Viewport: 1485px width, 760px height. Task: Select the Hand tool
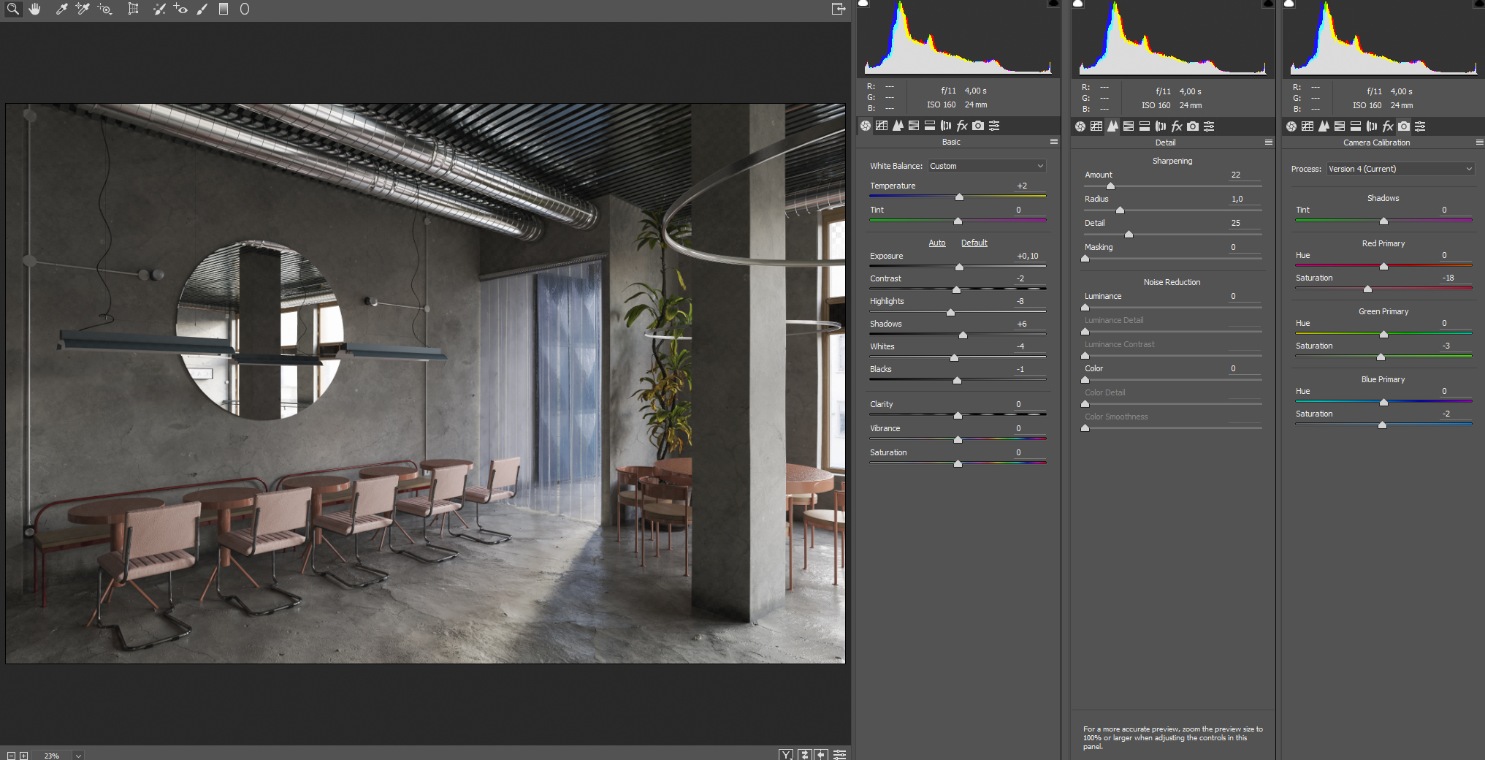(35, 9)
